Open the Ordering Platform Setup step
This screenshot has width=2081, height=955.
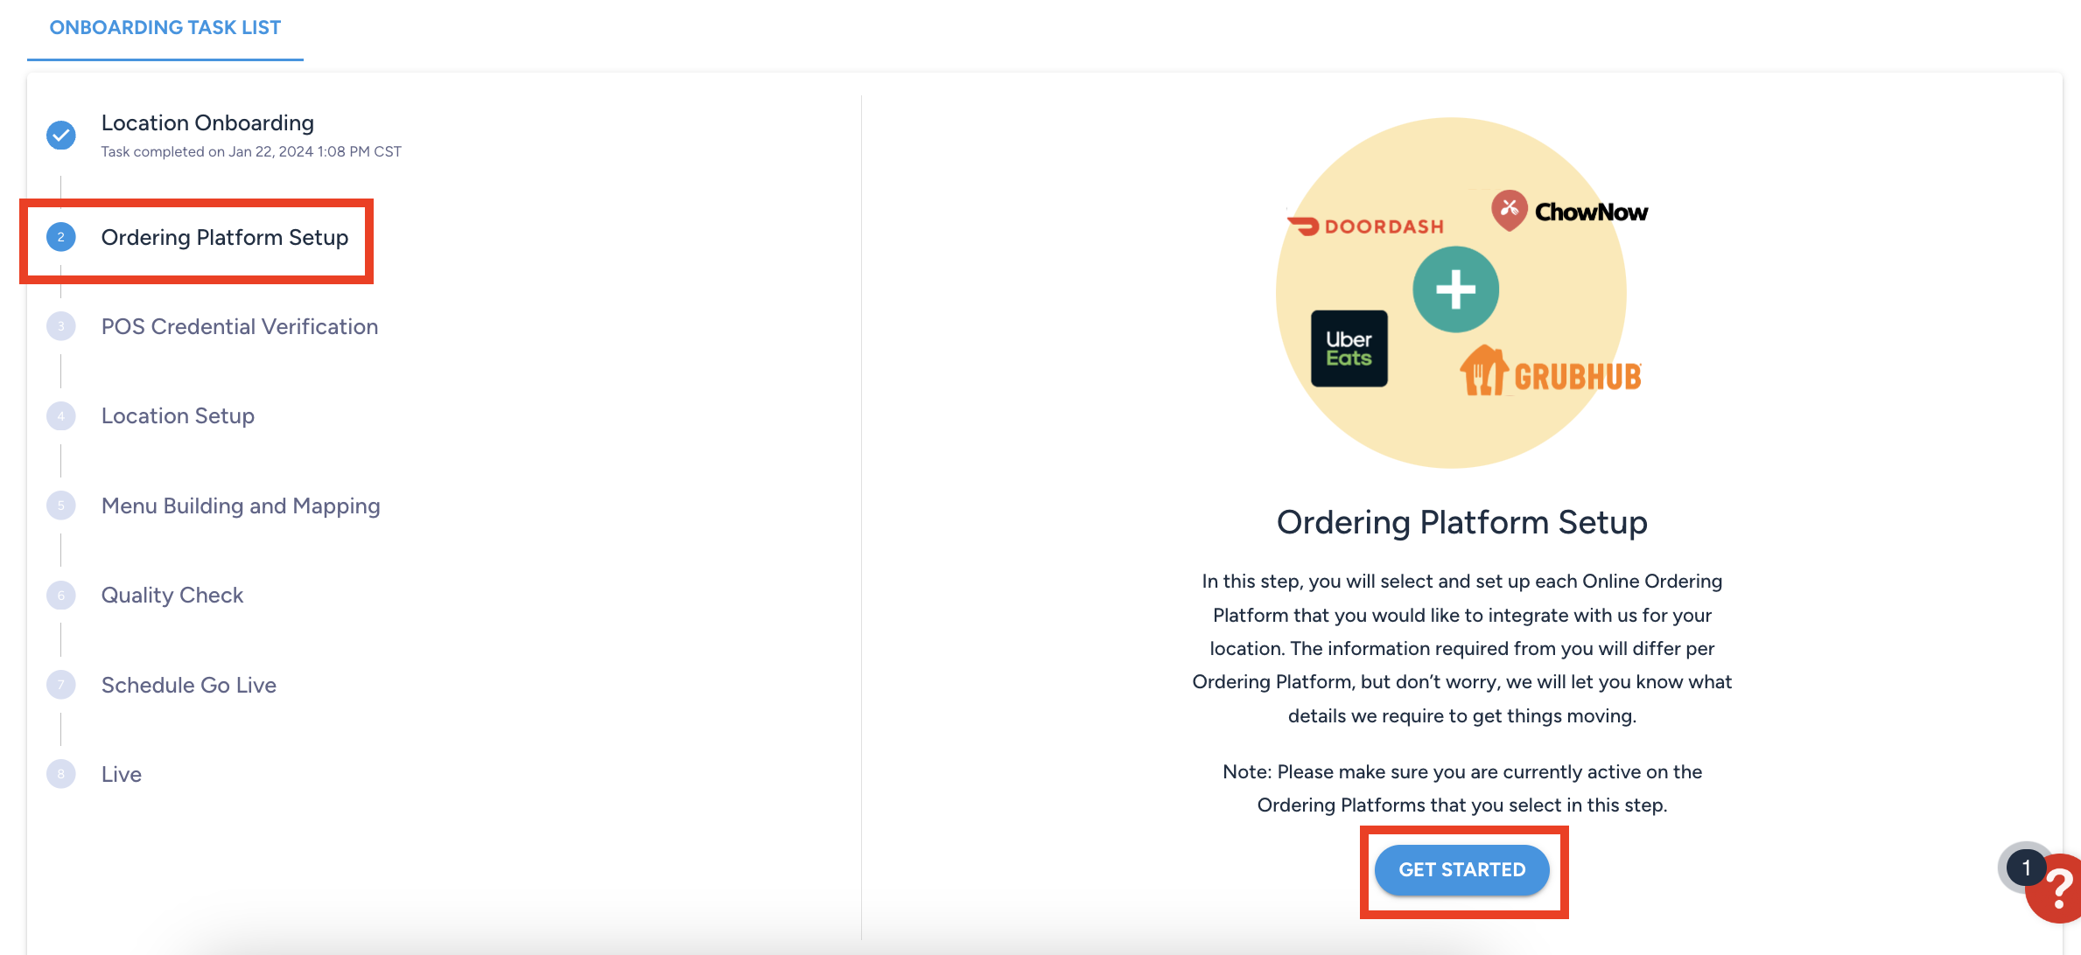[x=224, y=237]
